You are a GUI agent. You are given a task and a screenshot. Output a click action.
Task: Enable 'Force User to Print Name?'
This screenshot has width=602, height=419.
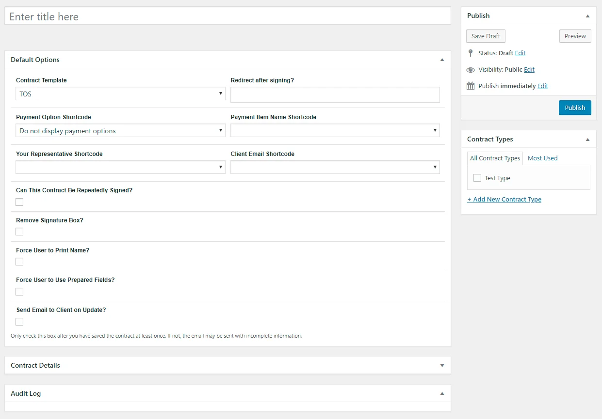(x=19, y=262)
